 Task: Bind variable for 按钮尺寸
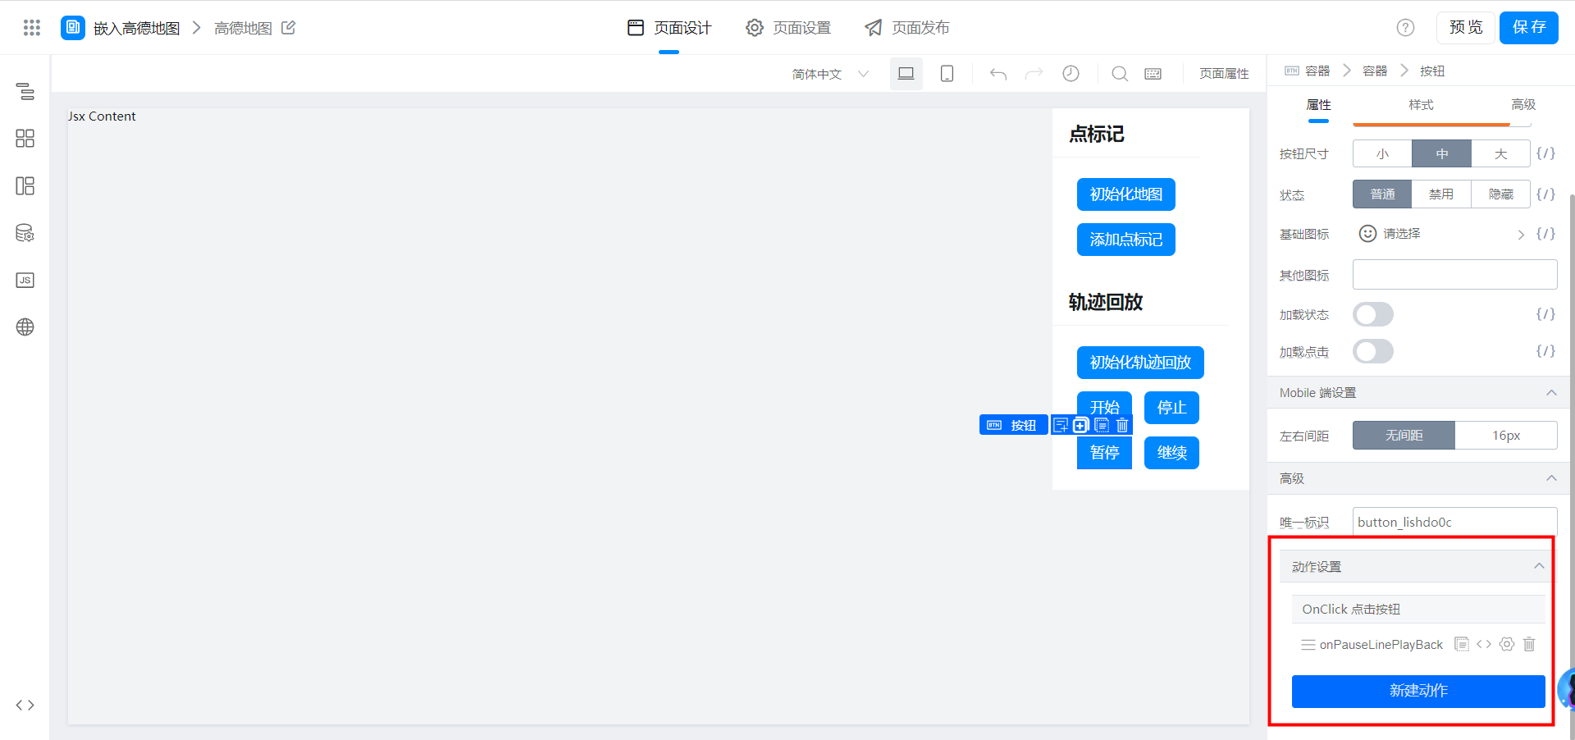coord(1545,153)
